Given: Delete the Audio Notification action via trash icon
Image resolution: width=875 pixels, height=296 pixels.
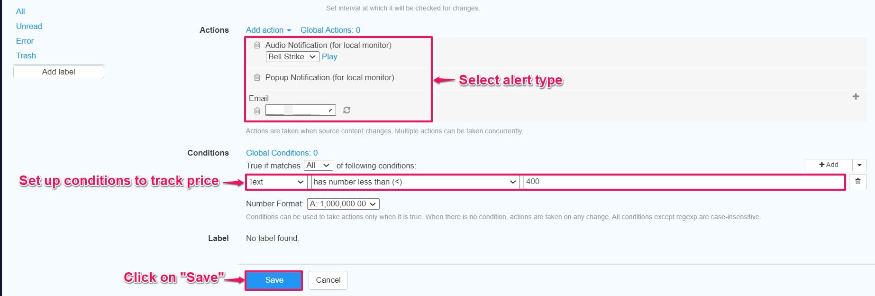Looking at the screenshot, I should pyautogui.click(x=257, y=45).
